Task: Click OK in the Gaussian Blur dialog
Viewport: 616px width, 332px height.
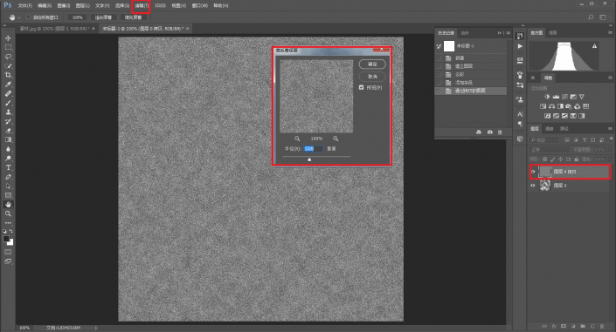Action: coord(372,64)
